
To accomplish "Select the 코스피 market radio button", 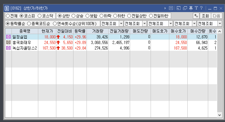I will coord(21,16).
